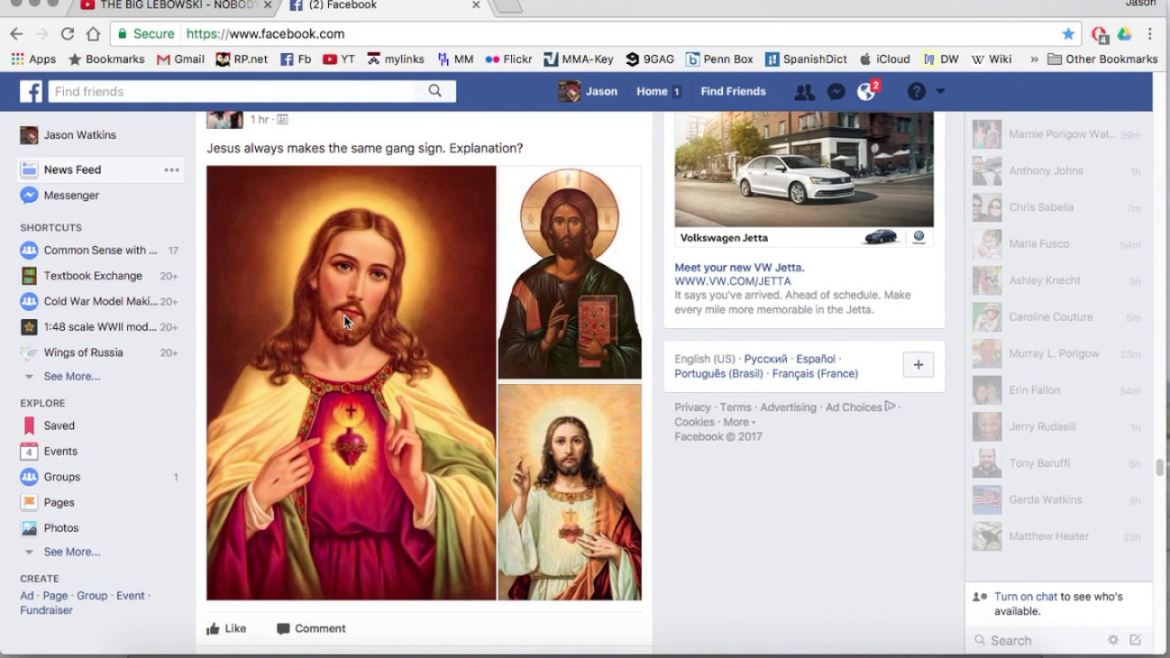Viewport: 1170px width, 658px height.
Task: Open the bottom-right Jesus painting image
Action: 569,492
